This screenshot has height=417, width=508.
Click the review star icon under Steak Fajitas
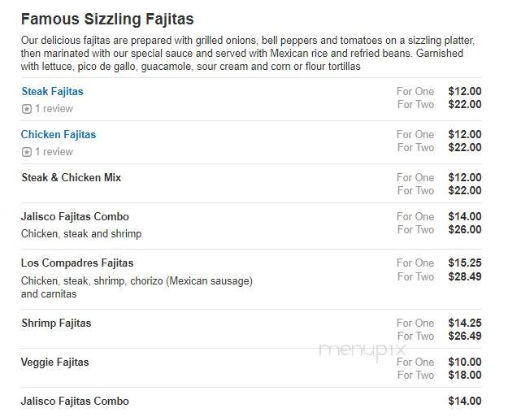pos(27,109)
